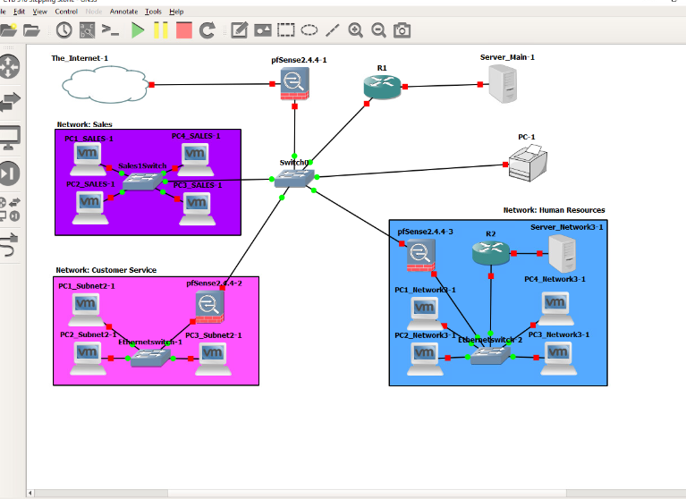
Task: Click the Open project folder icon
Action: click(31, 30)
